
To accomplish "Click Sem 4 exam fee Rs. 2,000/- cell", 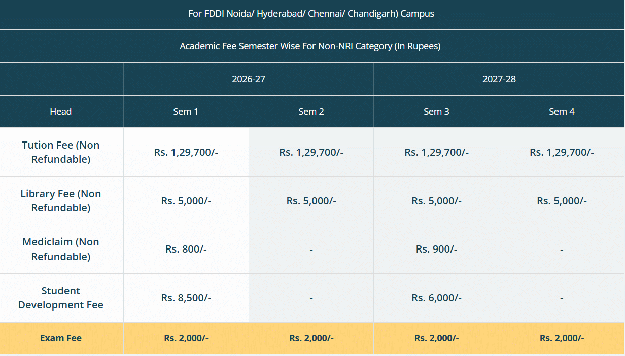I will 562,338.
